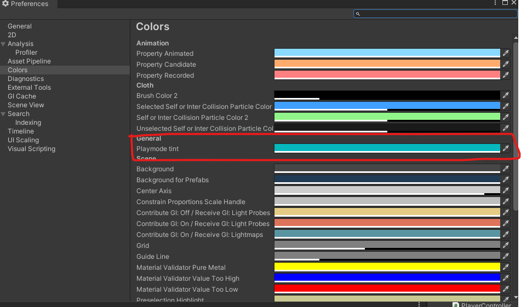Select the Preferences tab
521x307 pixels.
(28, 4)
